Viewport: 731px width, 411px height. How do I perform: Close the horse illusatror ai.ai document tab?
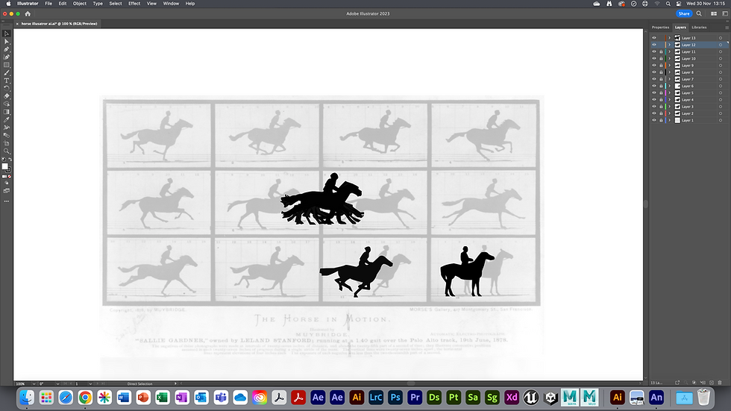coord(17,24)
